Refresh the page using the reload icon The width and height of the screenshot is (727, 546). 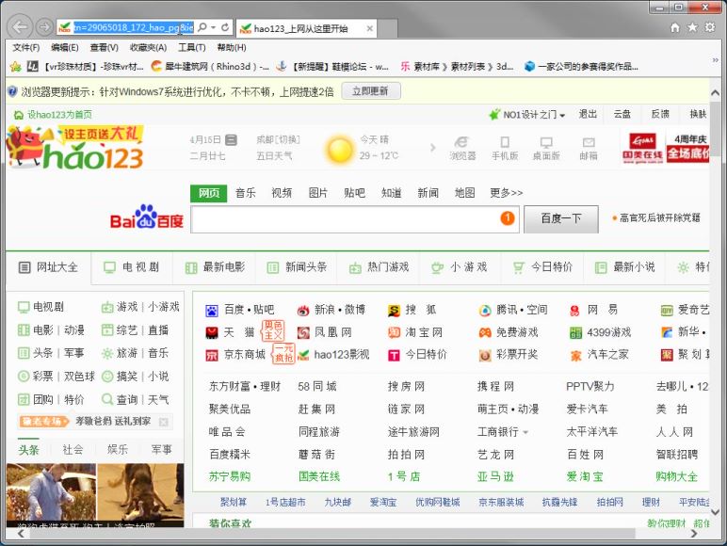225,27
